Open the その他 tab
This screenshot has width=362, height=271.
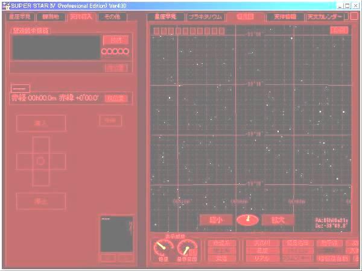112,17
